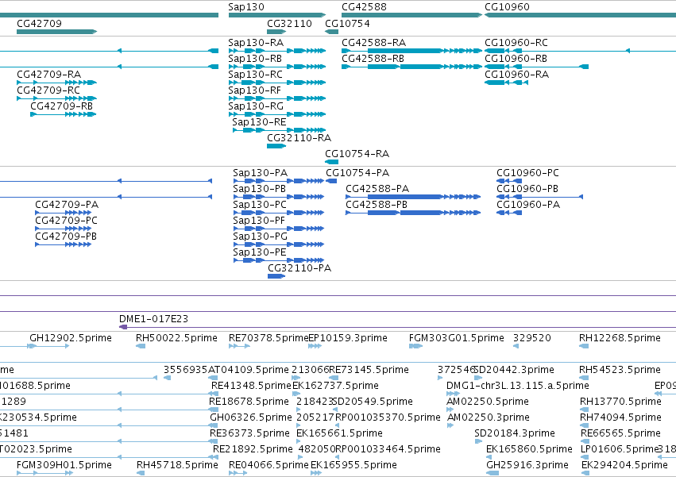This screenshot has height=477, width=676.
Task: Click the Sap130-PA protein feature
Action: pos(279,181)
